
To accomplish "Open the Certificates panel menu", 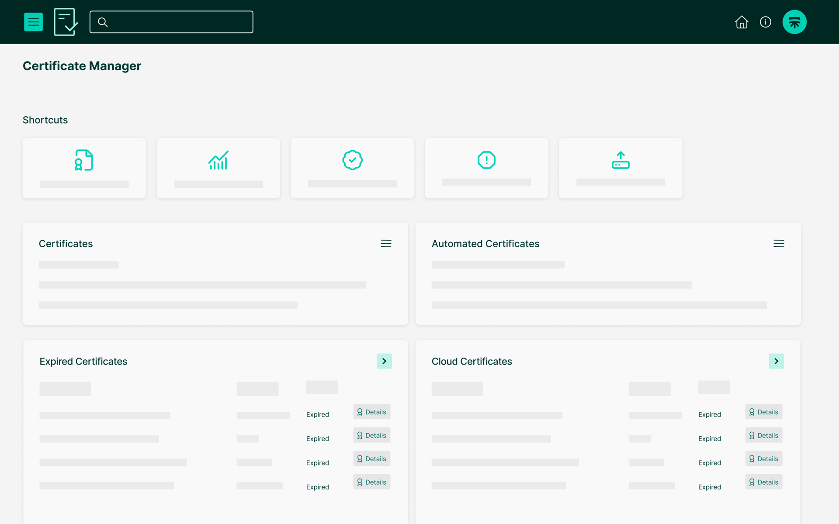I will [386, 244].
